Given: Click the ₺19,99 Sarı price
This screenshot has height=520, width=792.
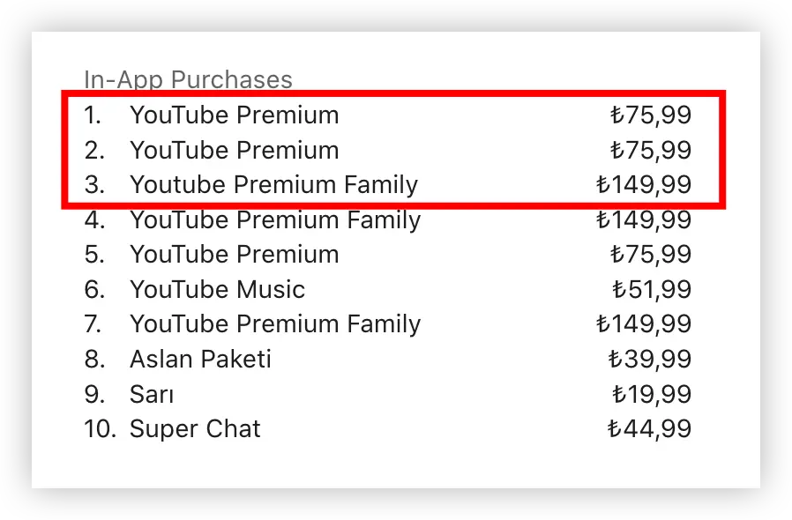Looking at the screenshot, I should coord(652,394).
